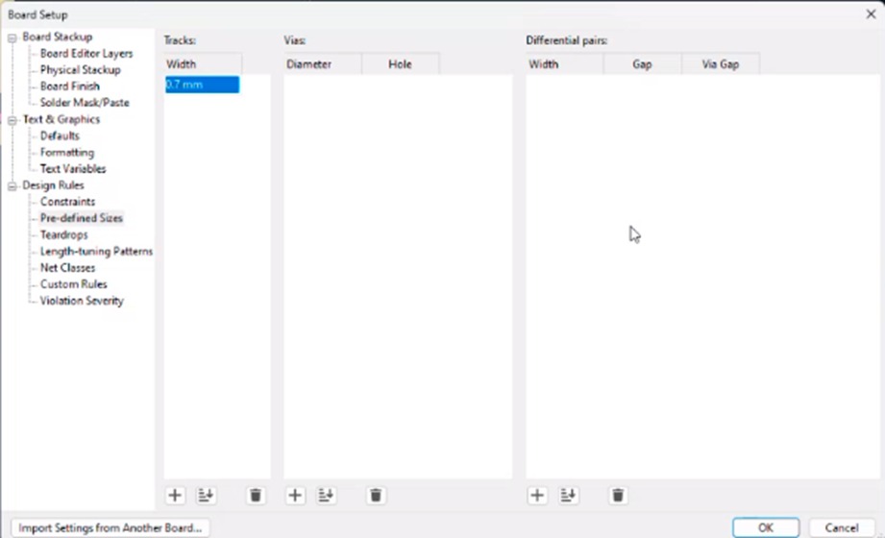This screenshot has height=538, width=885.
Task: Sort differential pairs list
Action: click(x=568, y=495)
